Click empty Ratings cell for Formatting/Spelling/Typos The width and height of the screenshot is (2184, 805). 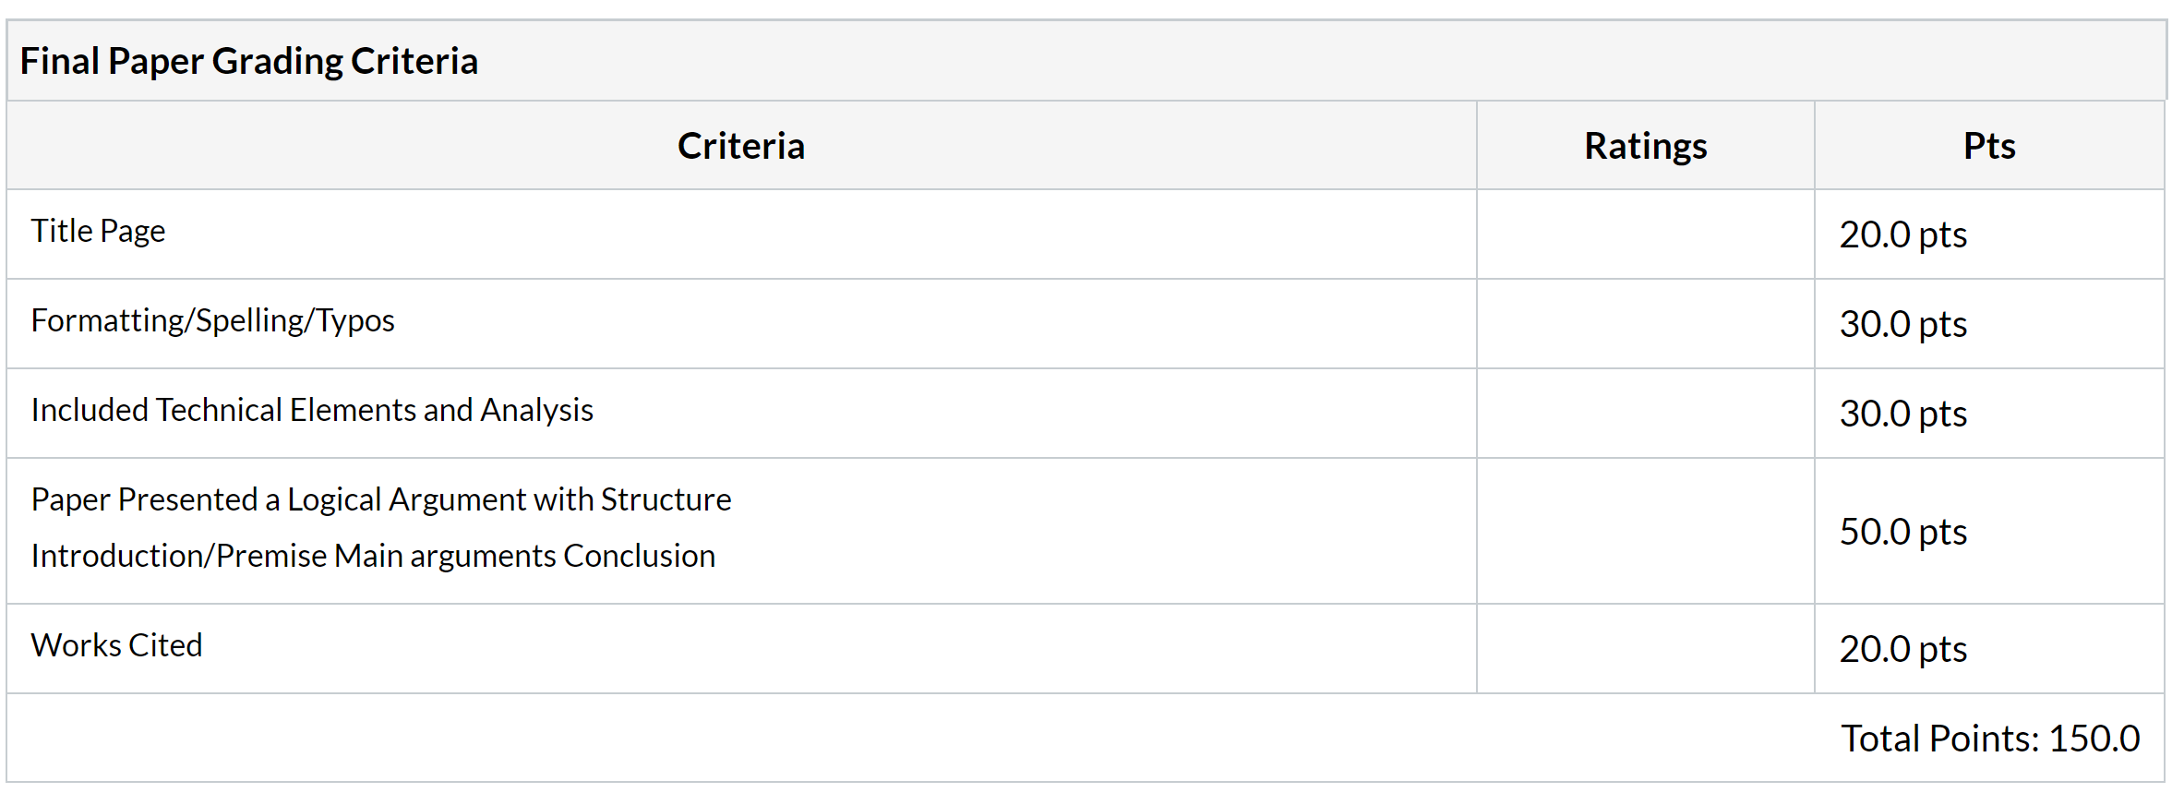[x=1646, y=324]
